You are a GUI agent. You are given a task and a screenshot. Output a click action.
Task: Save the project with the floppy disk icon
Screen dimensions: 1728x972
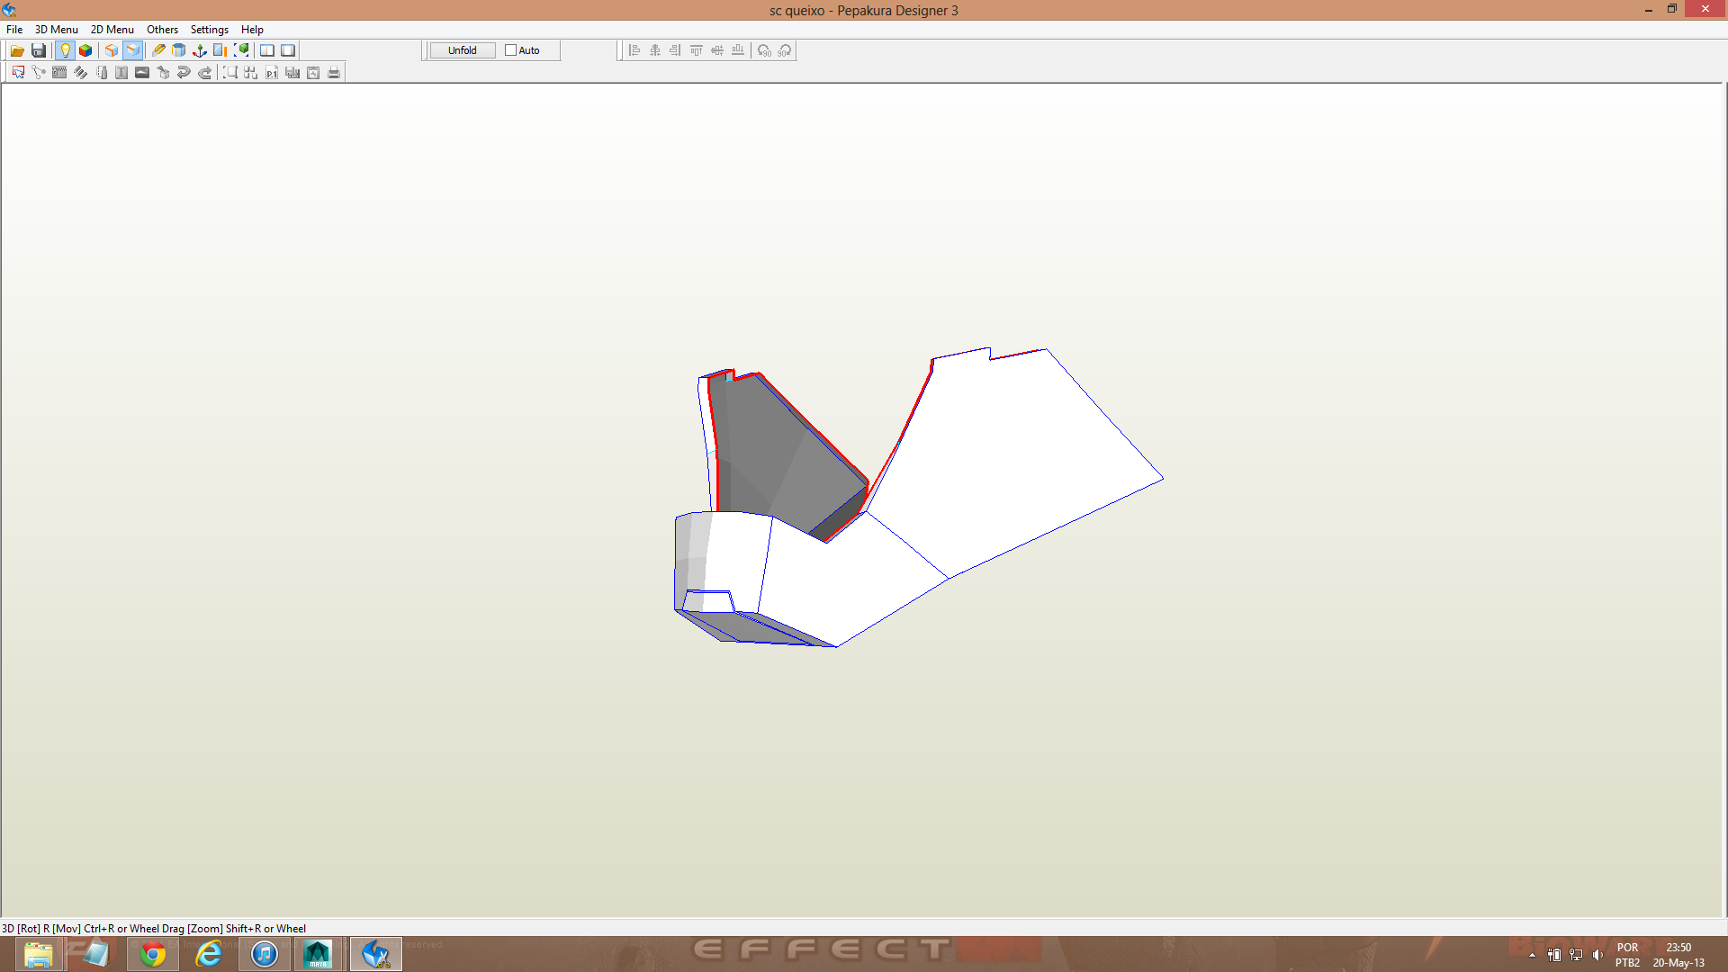click(38, 50)
